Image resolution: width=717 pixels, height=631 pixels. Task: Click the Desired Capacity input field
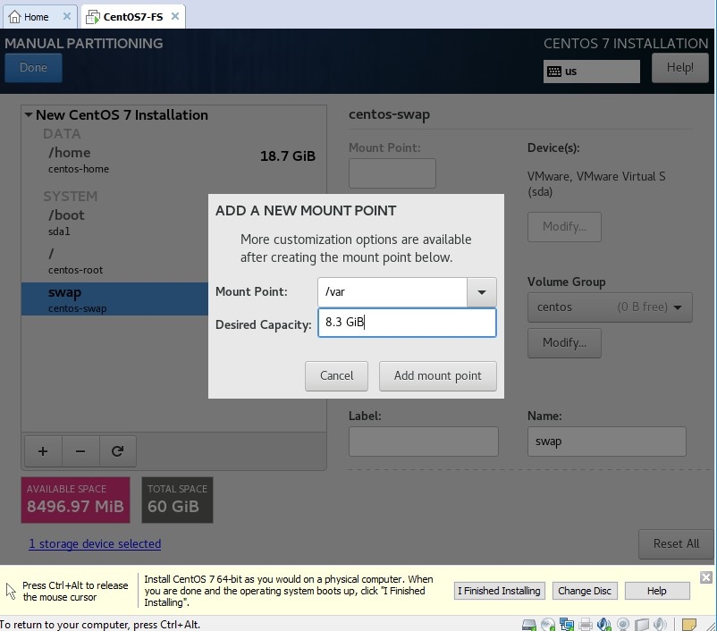(x=406, y=323)
